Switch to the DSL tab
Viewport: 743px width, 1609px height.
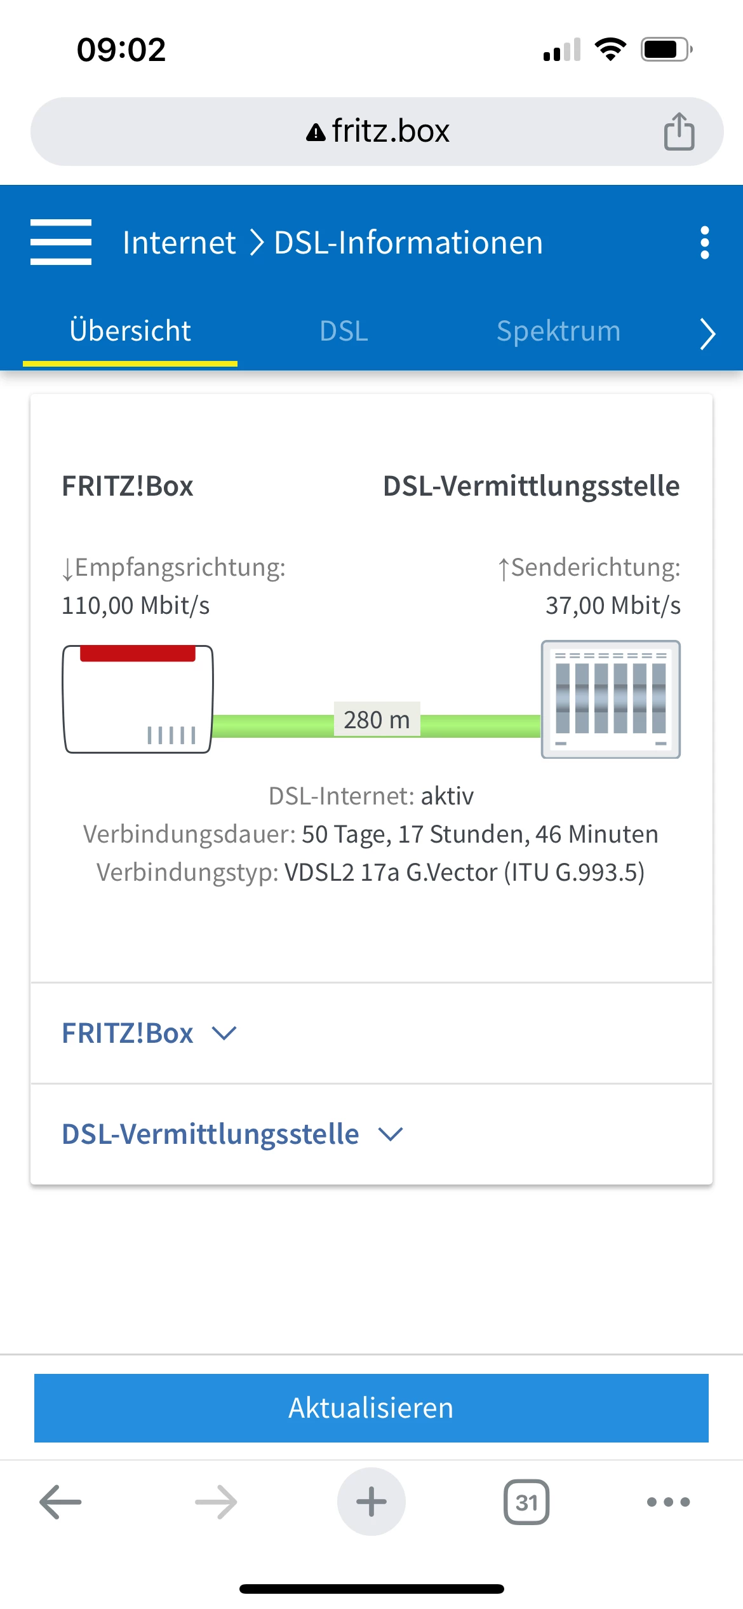coord(344,331)
